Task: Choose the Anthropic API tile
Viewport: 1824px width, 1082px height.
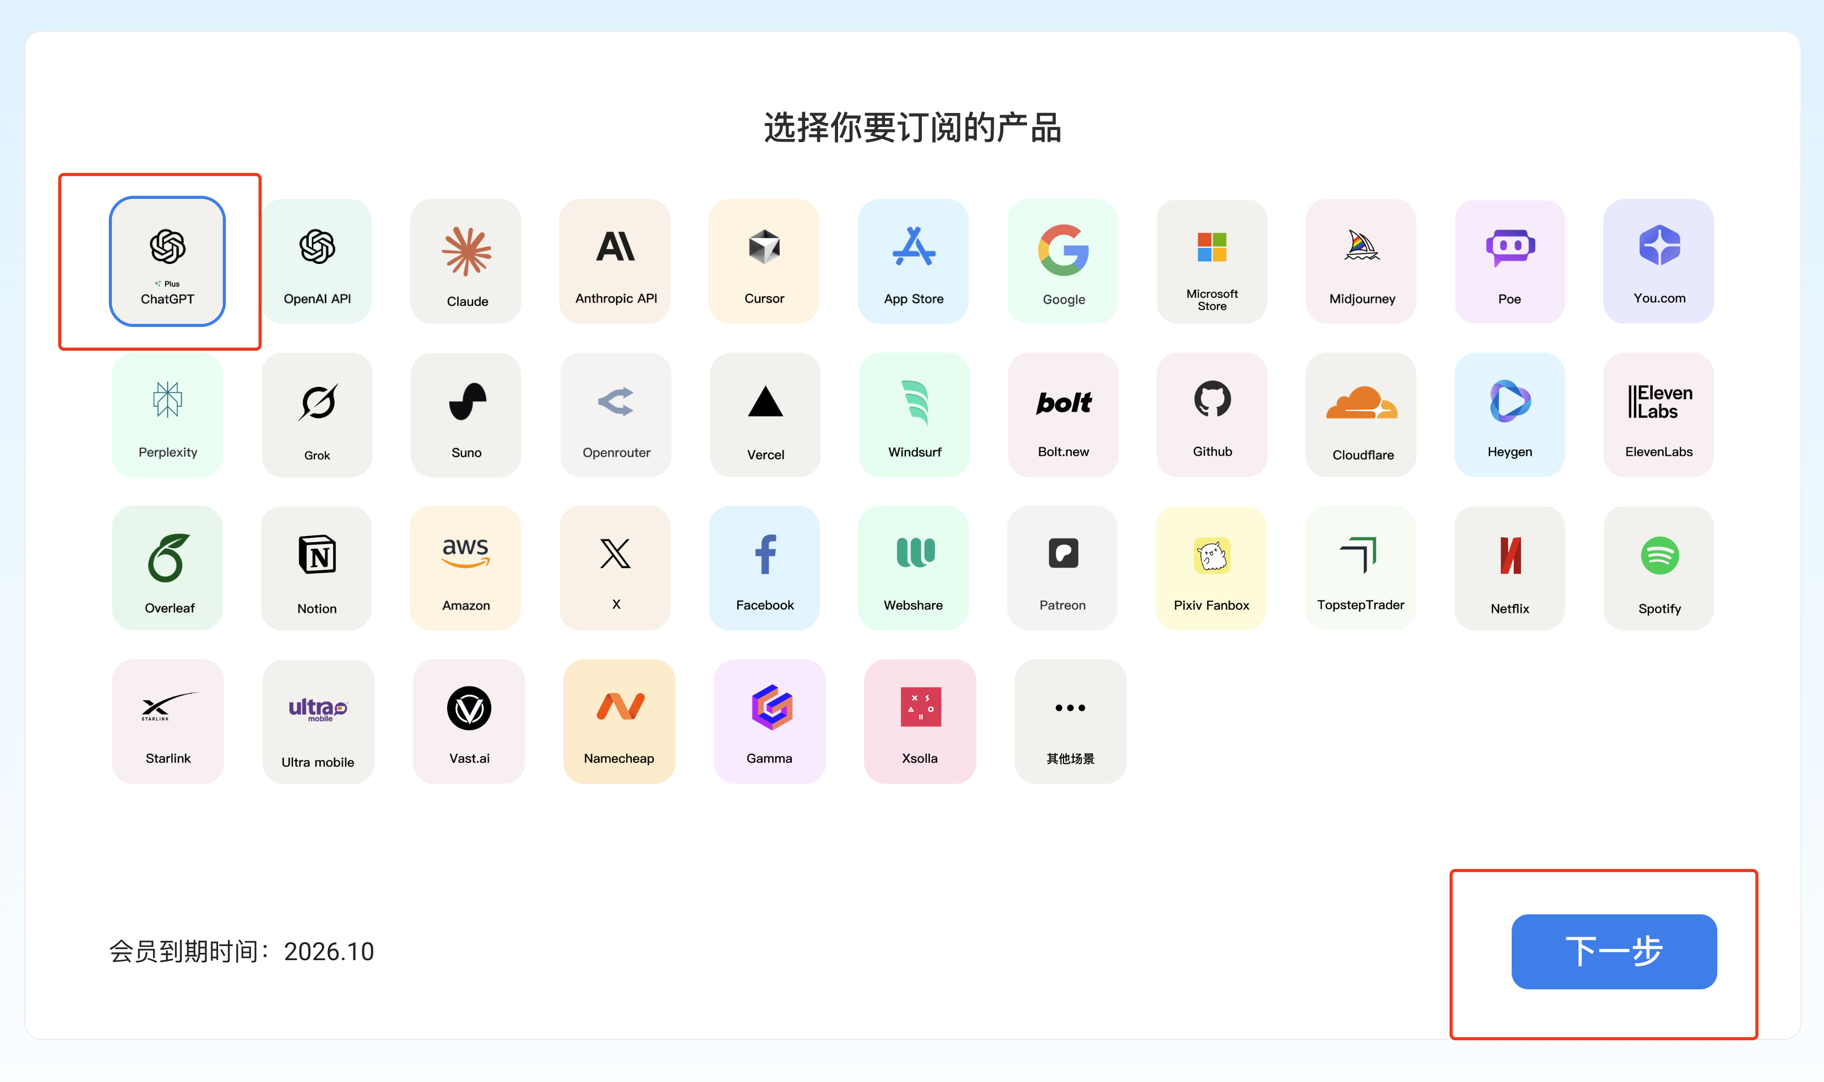Action: 614,261
